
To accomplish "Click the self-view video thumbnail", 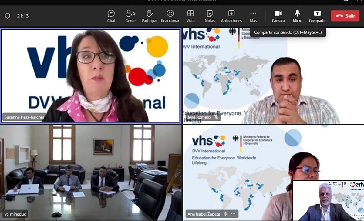I will tap(328, 200).
